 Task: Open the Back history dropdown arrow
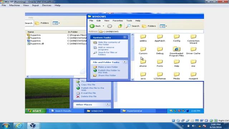pos(103,26)
